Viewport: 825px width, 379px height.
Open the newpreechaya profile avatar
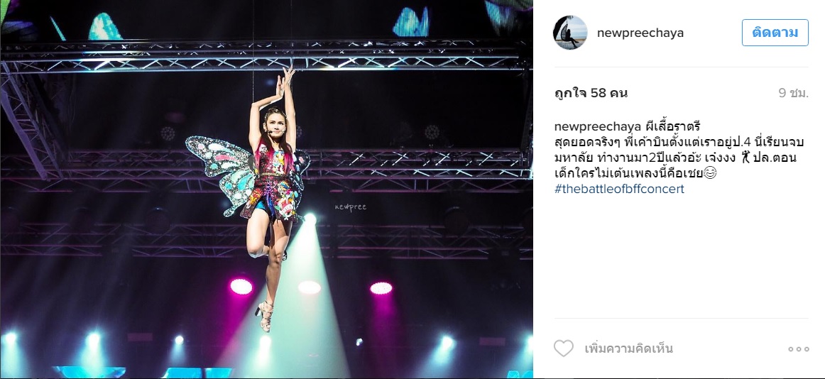tap(570, 33)
